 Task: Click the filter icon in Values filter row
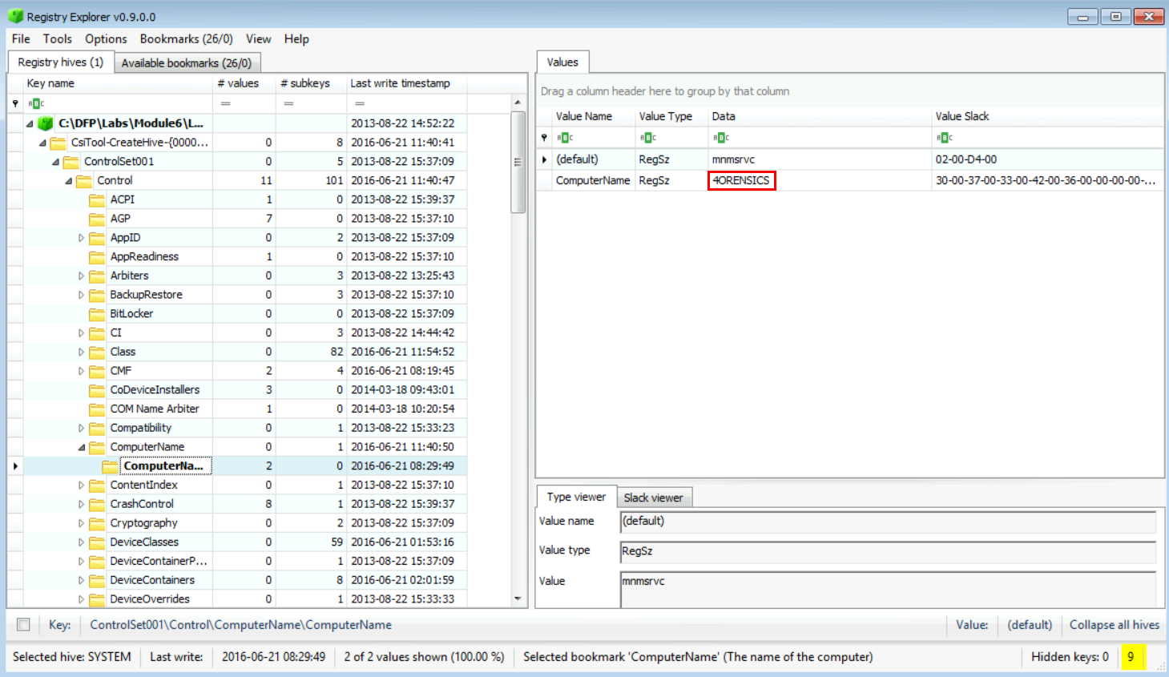(544, 138)
